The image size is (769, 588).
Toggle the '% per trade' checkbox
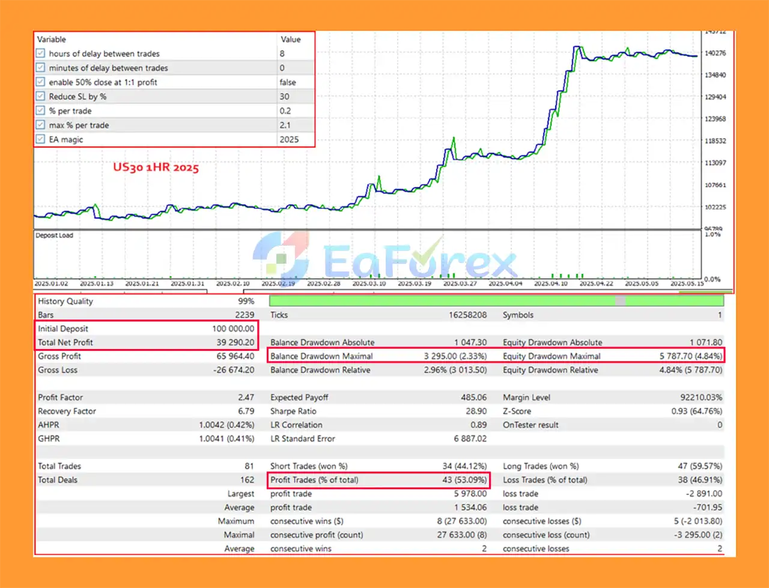pyautogui.click(x=41, y=111)
